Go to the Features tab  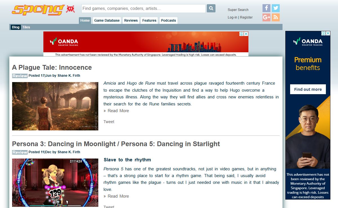149,21
